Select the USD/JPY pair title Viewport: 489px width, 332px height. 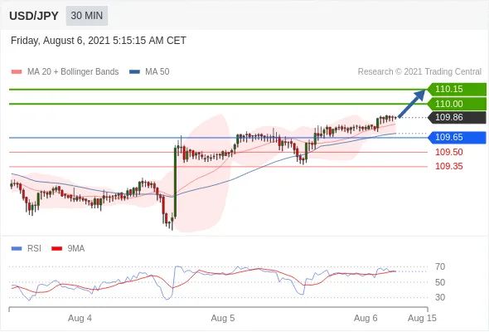pyautogui.click(x=34, y=16)
